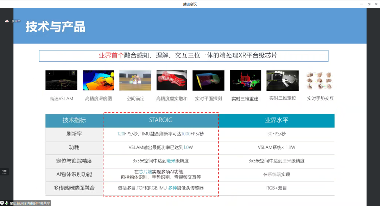Click the caption 高精度虚实融和
The height and width of the screenshot is (206, 380).
click(172, 99)
